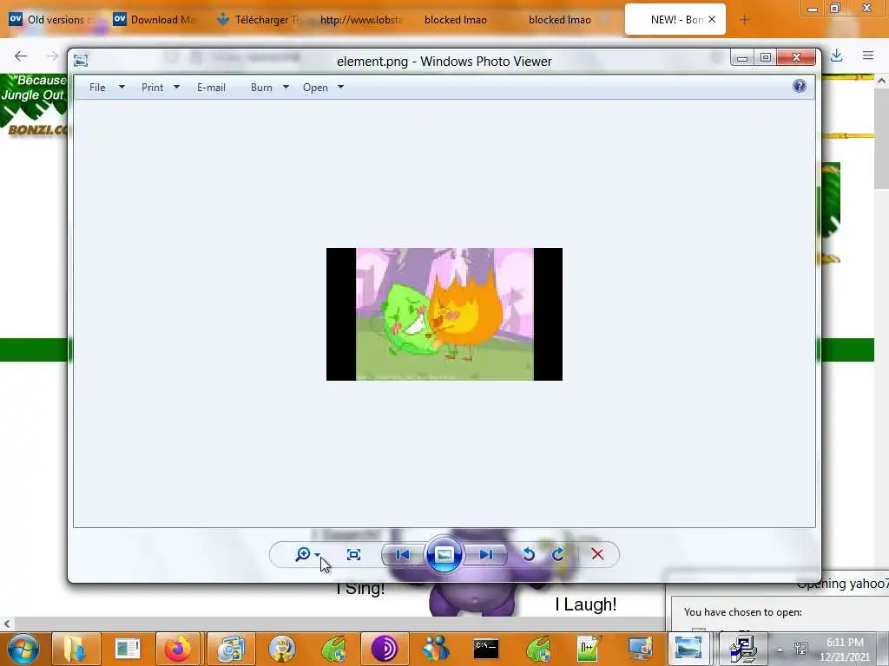Click the horizontal scroll-left arrow

coord(7,624)
